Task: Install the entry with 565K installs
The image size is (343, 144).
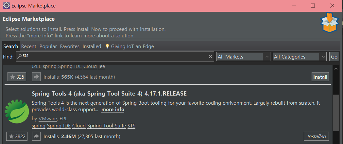Action: click(x=320, y=77)
